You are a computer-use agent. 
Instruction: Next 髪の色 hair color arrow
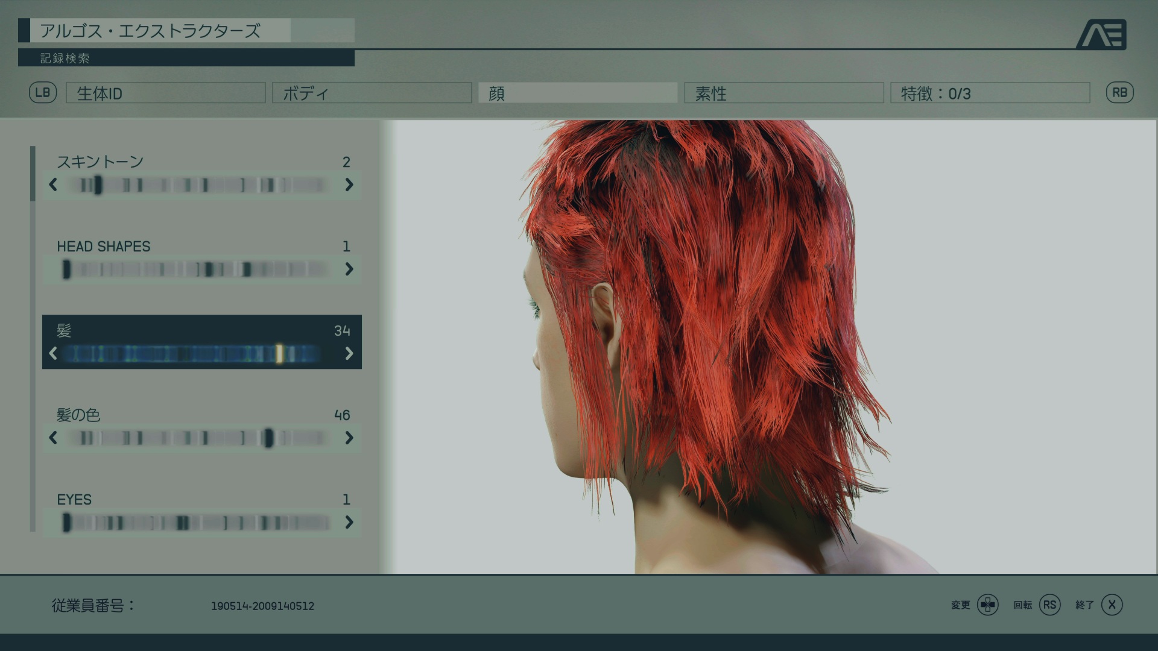pyautogui.click(x=349, y=438)
